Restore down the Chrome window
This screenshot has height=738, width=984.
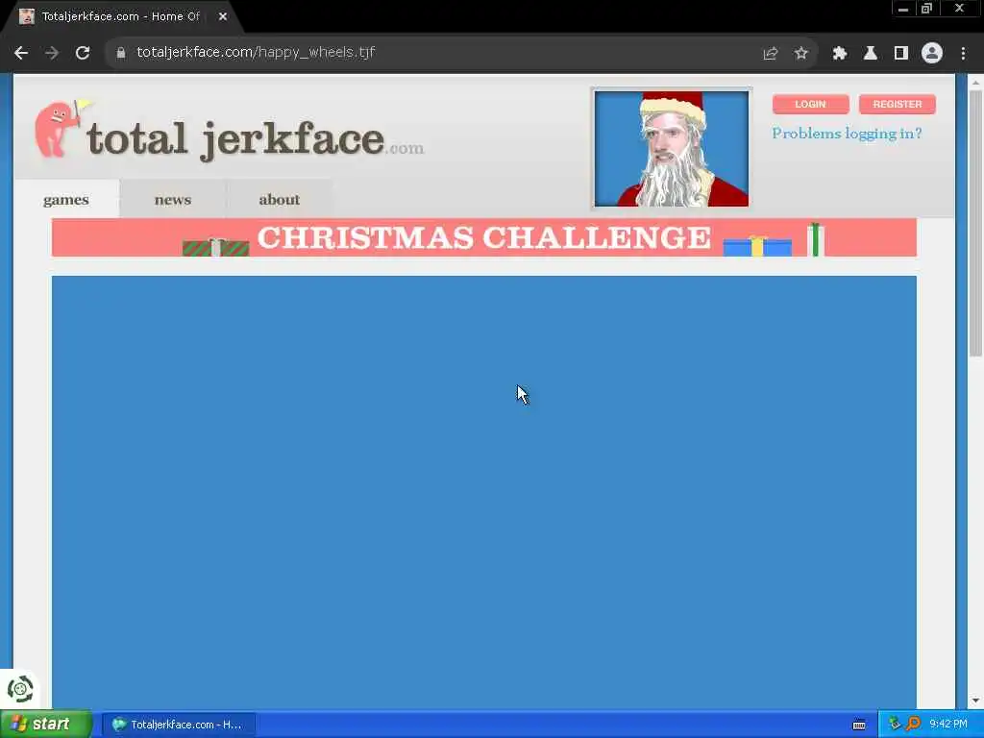(927, 9)
